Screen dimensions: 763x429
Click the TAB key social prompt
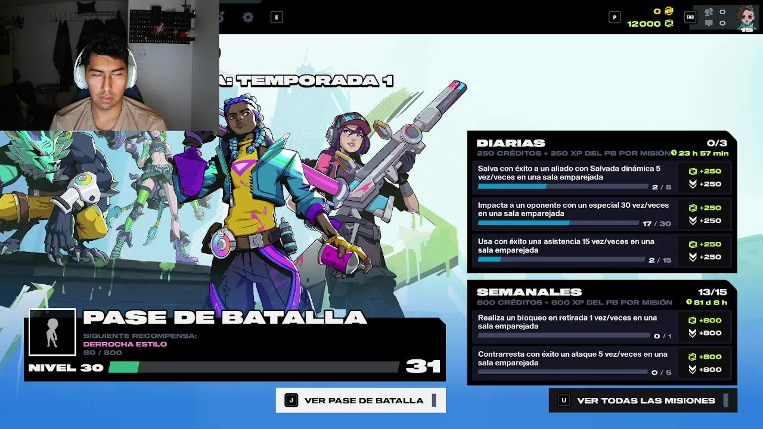click(690, 17)
